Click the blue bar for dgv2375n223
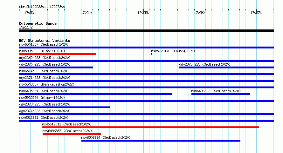283x153 pixels. click(227, 67)
